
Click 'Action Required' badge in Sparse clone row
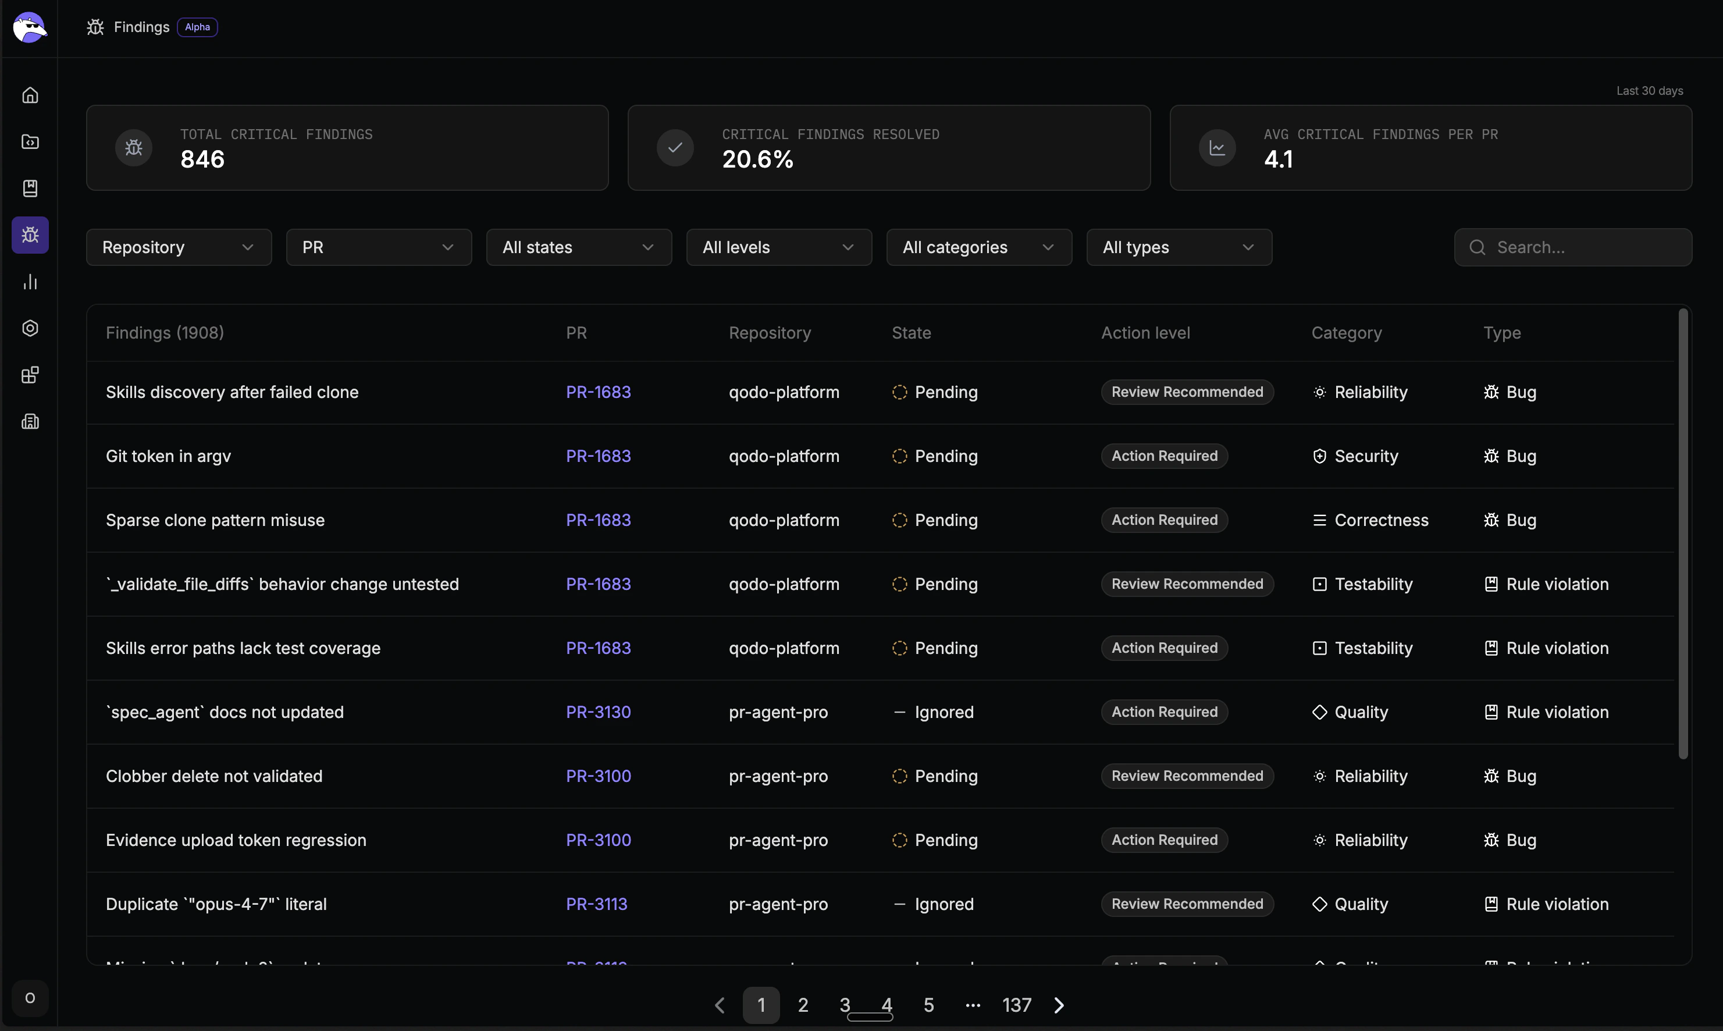coord(1164,520)
